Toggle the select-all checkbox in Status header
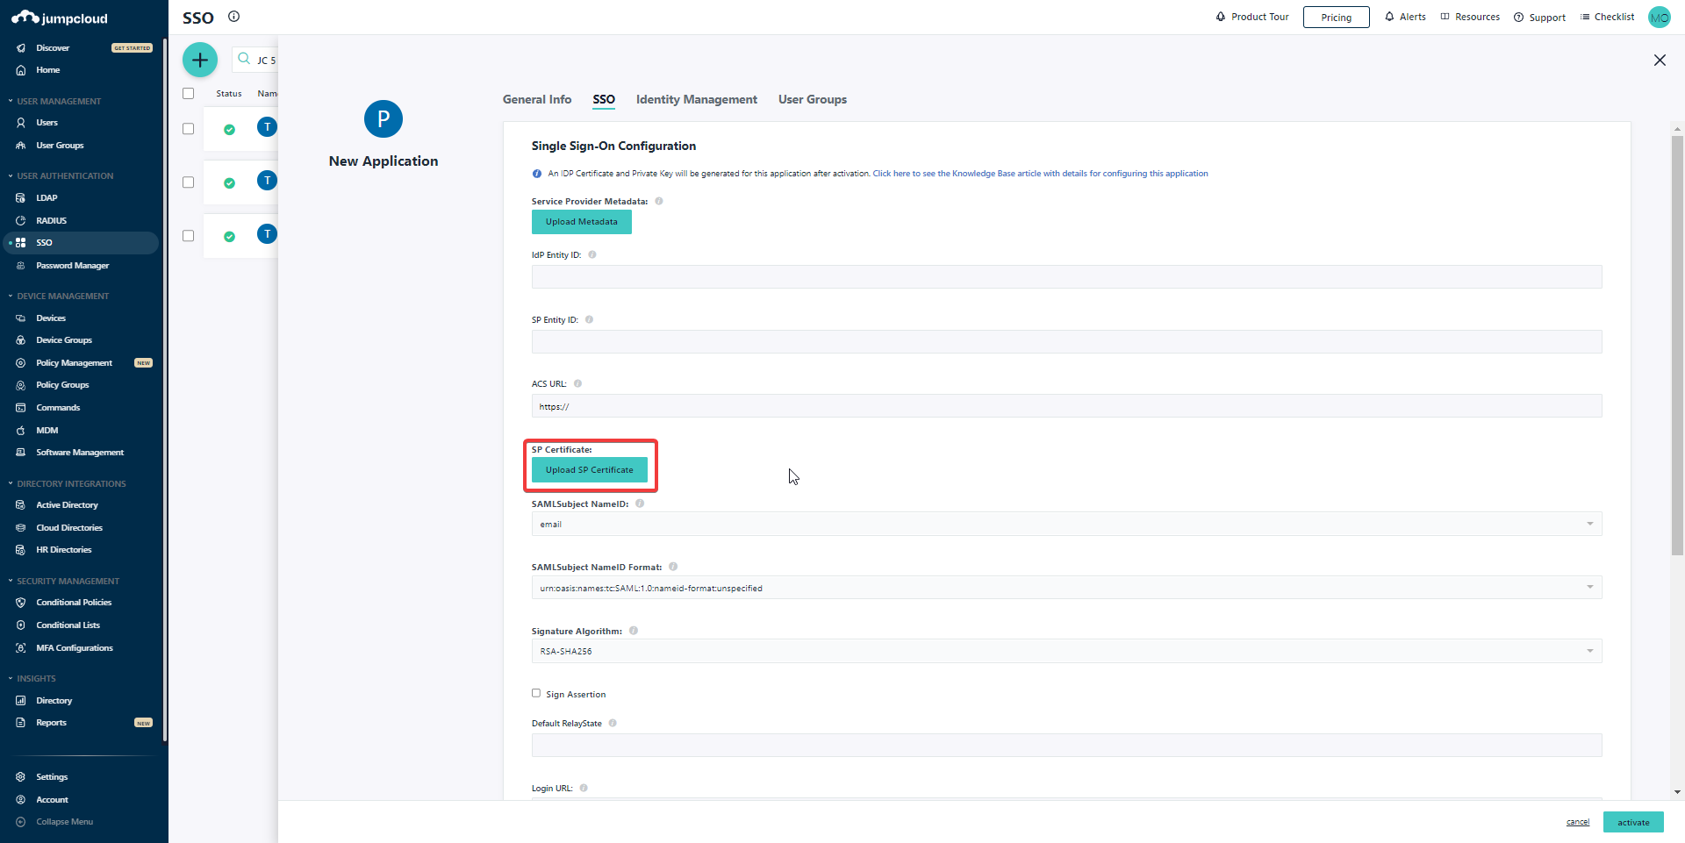Image resolution: width=1685 pixels, height=843 pixels. point(188,94)
